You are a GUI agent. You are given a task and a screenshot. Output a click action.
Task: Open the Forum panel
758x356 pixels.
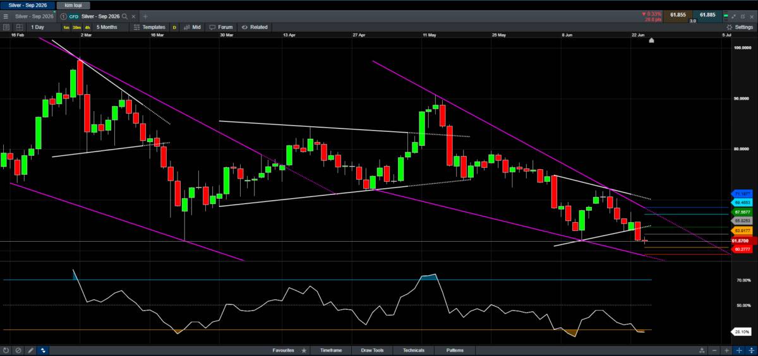pyautogui.click(x=221, y=27)
